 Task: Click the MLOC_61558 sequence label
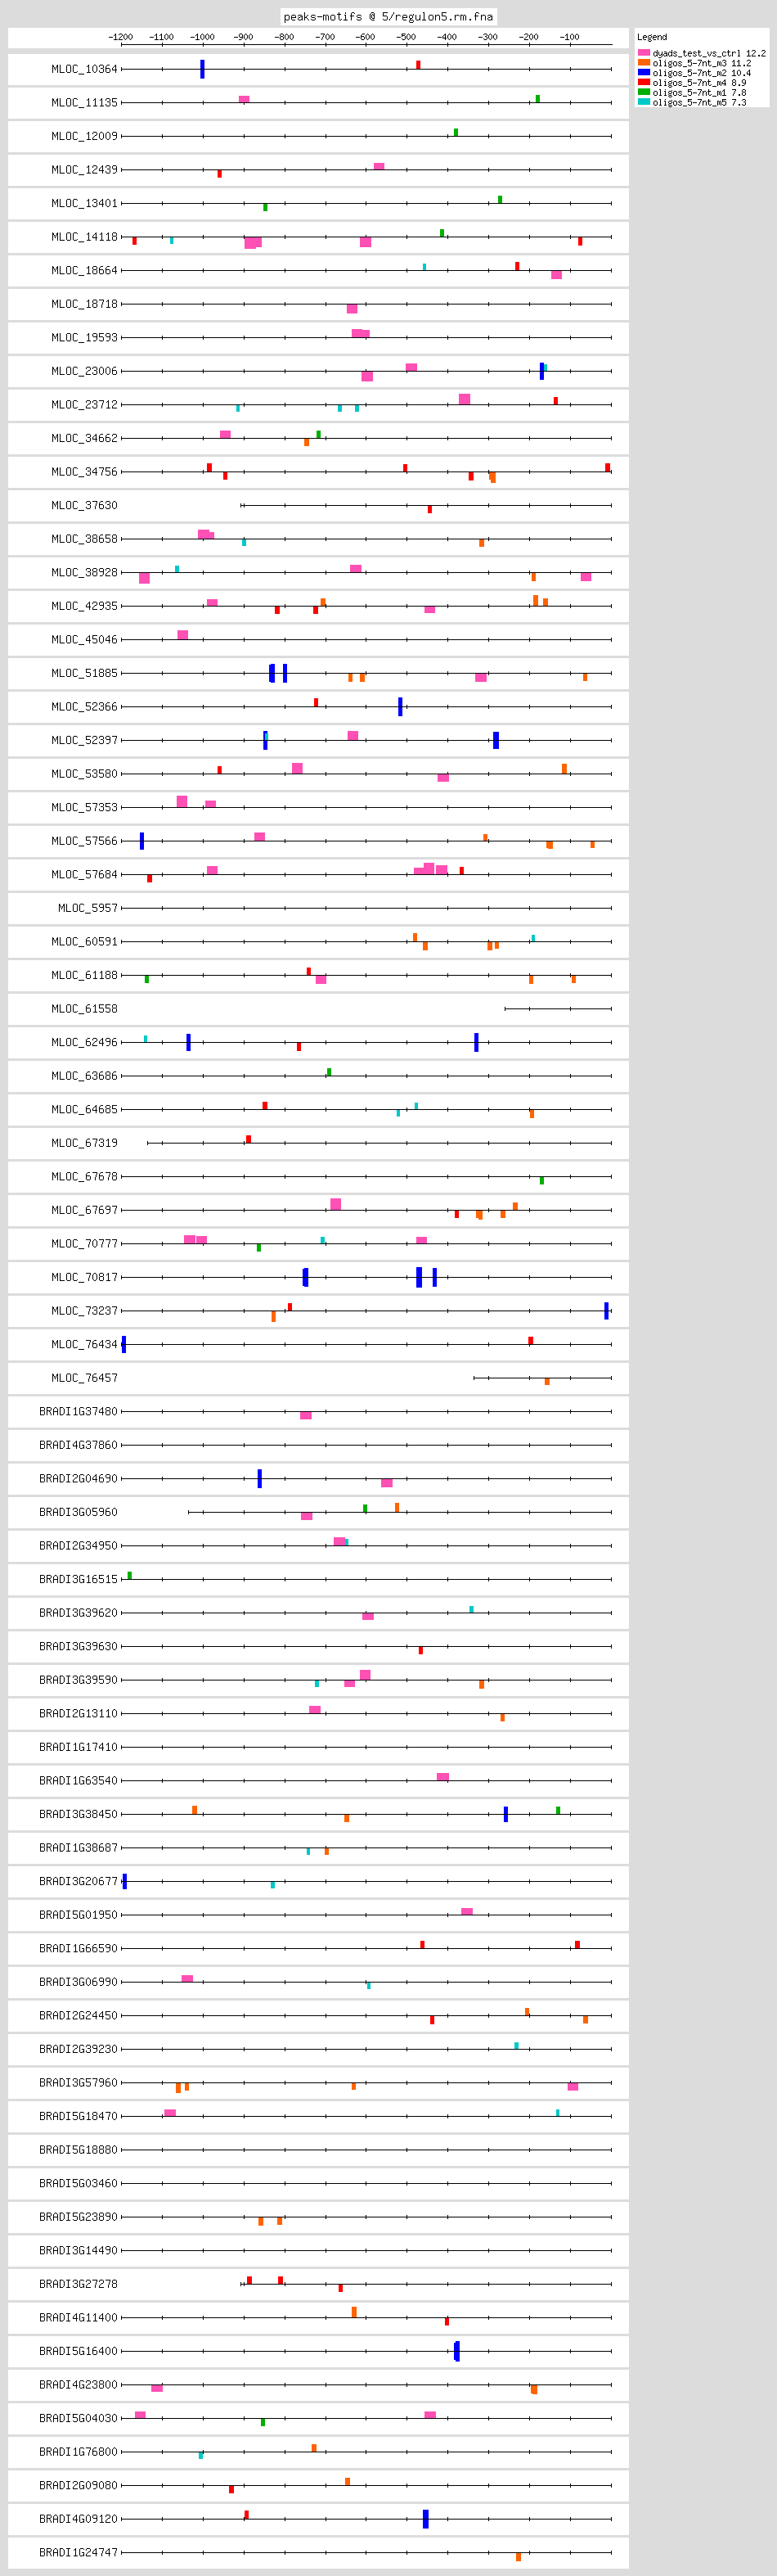click(84, 1009)
